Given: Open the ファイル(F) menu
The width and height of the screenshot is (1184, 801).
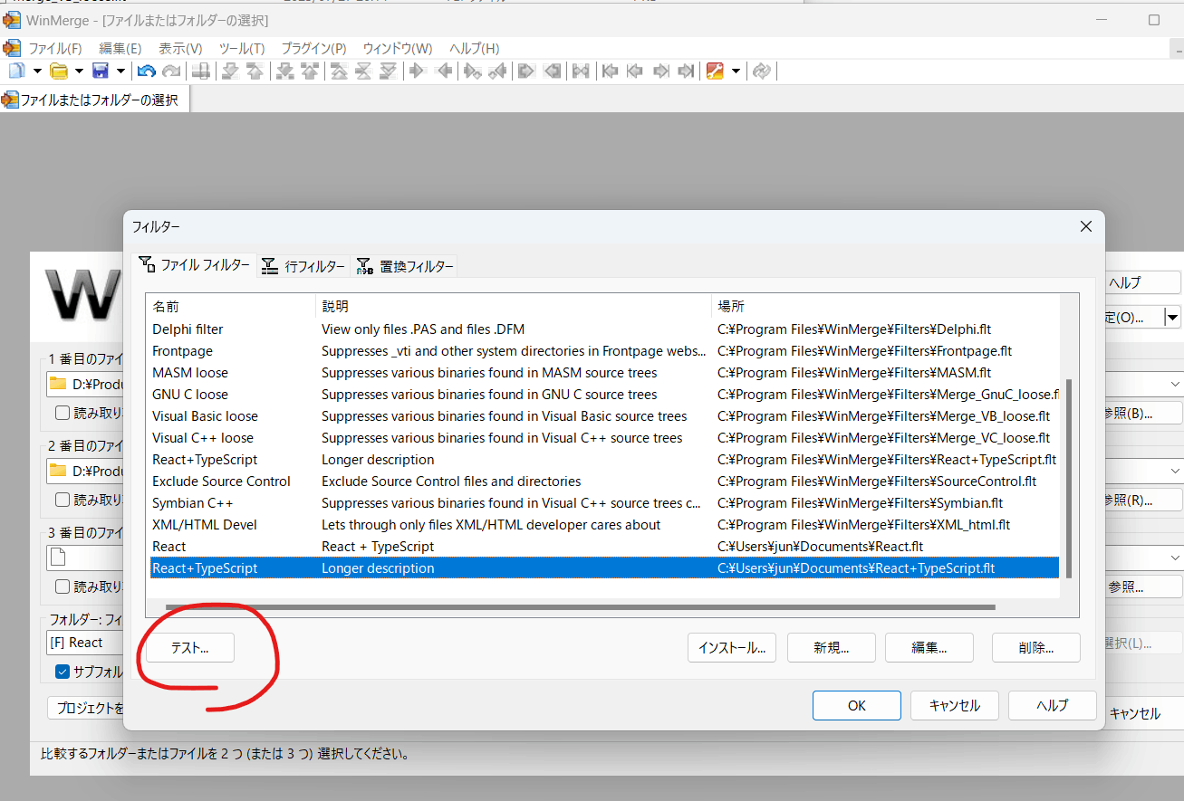Looking at the screenshot, I should click(55, 48).
